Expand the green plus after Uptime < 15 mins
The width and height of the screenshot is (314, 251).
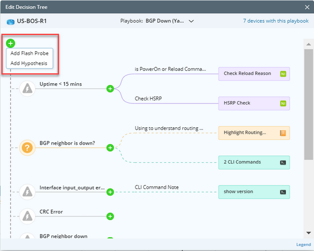pyautogui.click(x=110, y=89)
